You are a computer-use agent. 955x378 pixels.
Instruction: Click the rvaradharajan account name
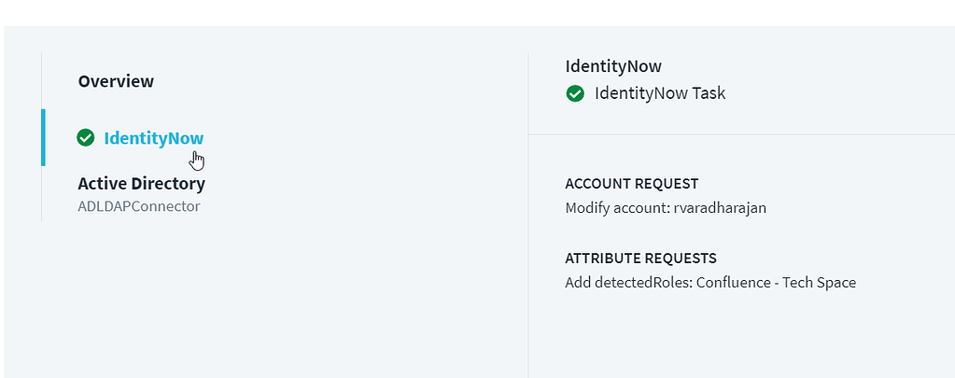click(720, 208)
